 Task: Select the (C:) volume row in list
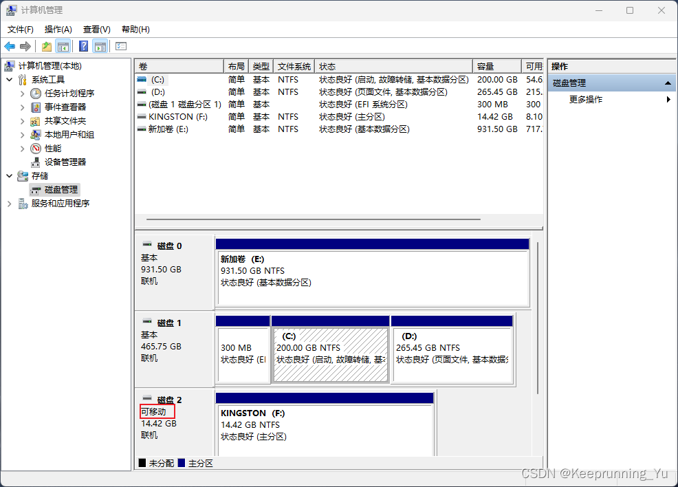[339, 80]
